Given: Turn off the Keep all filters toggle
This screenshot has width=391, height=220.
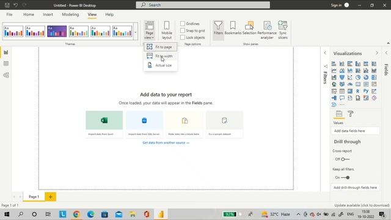Looking at the screenshot, I should 345,178.
